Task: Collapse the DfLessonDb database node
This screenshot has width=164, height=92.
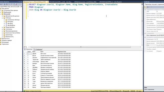Action: [x=1, y=14]
